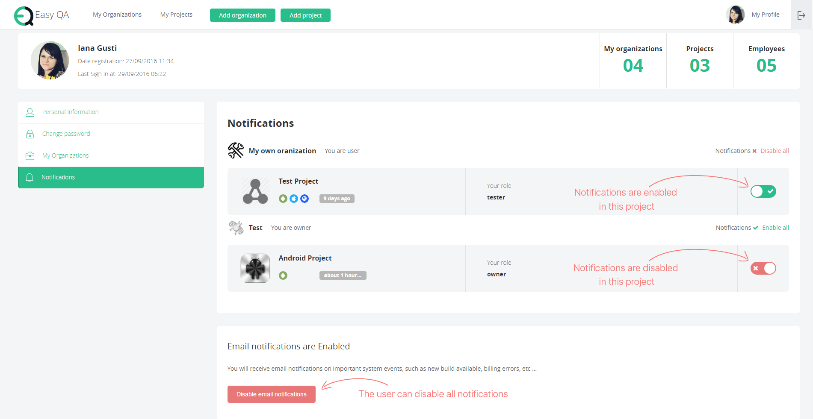Click the Enable all link

[x=775, y=228]
